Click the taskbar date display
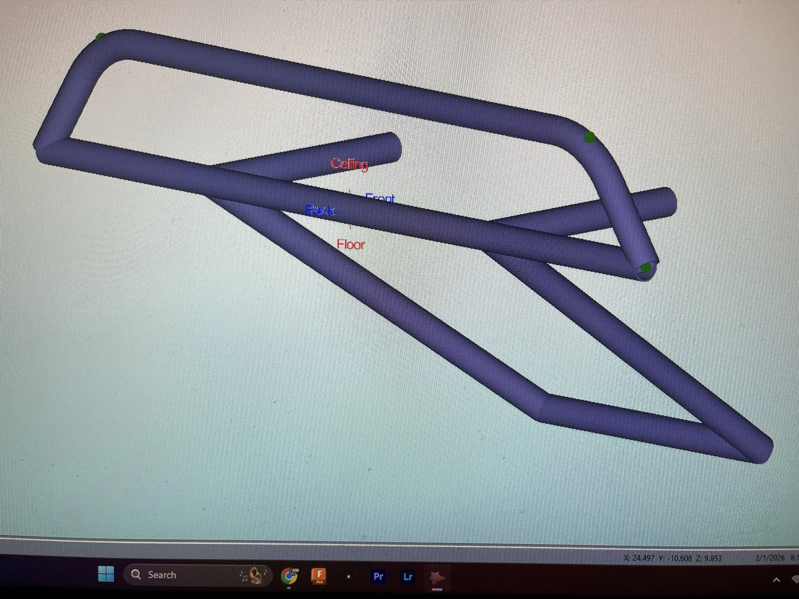Image resolution: width=799 pixels, height=599 pixels. [x=770, y=558]
